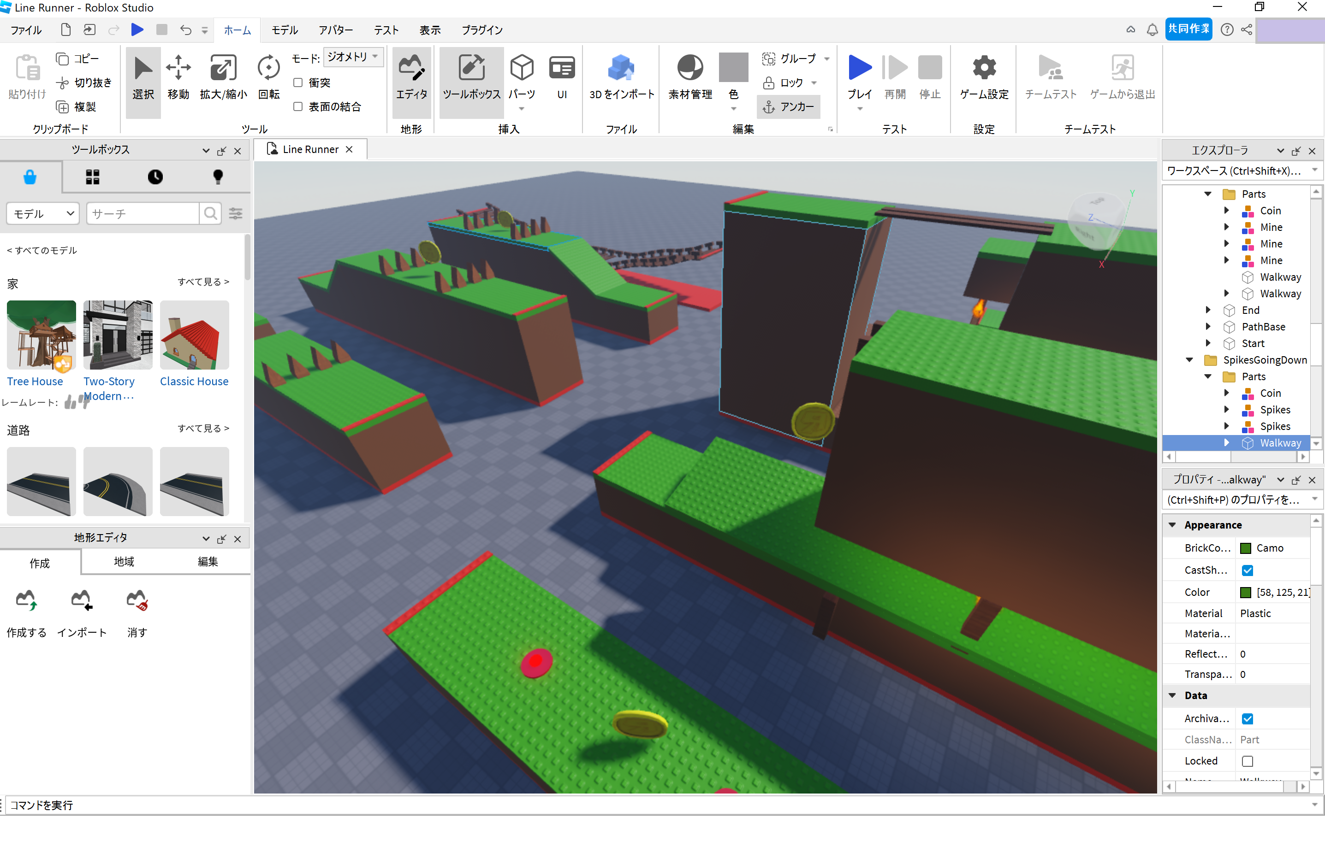Image resolution: width=1325 pixels, height=841 pixels.
Task: Toggle the Archivable checkbox
Action: pyautogui.click(x=1248, y=719)
